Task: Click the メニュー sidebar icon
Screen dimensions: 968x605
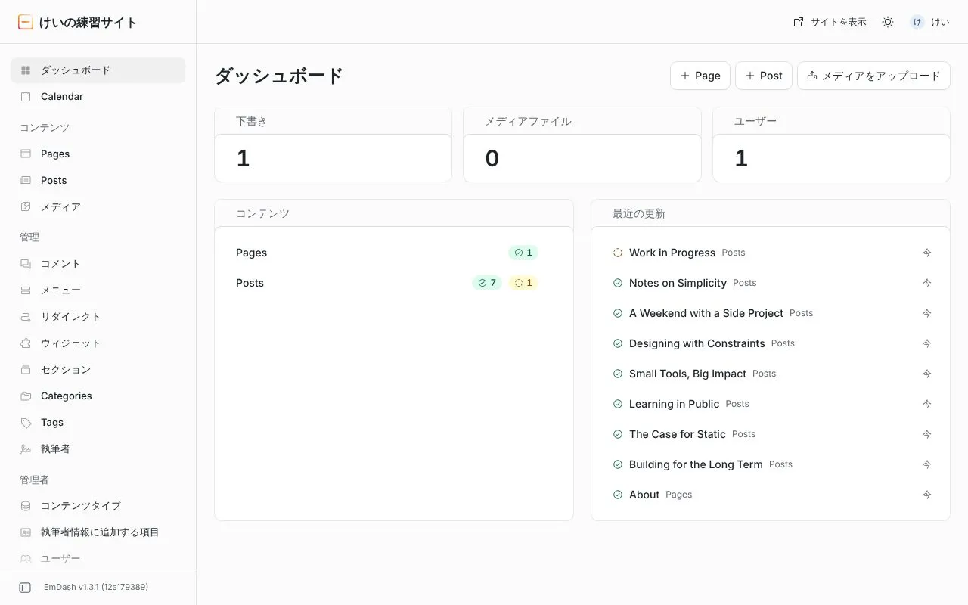Action: 26,290
